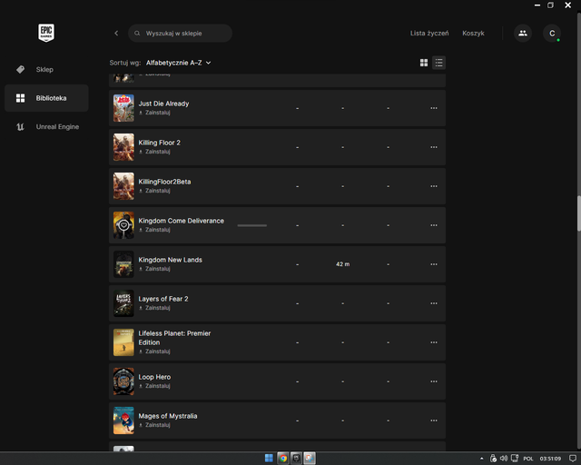
Task: Install KillingFloor2Beta via Zainstaluj
Action: tap(154, 191)
